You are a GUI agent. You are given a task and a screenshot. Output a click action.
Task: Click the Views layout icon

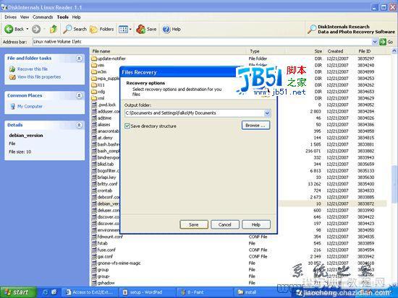tap(123, 30)
